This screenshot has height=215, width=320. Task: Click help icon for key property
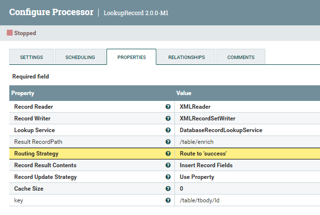[x=168, y=200]
